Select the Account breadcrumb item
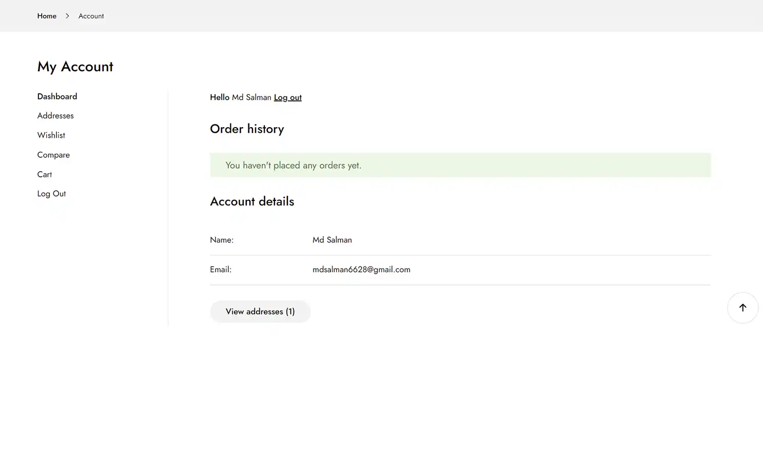This screenshot has height=473, width=763. [x=91, y=16]
